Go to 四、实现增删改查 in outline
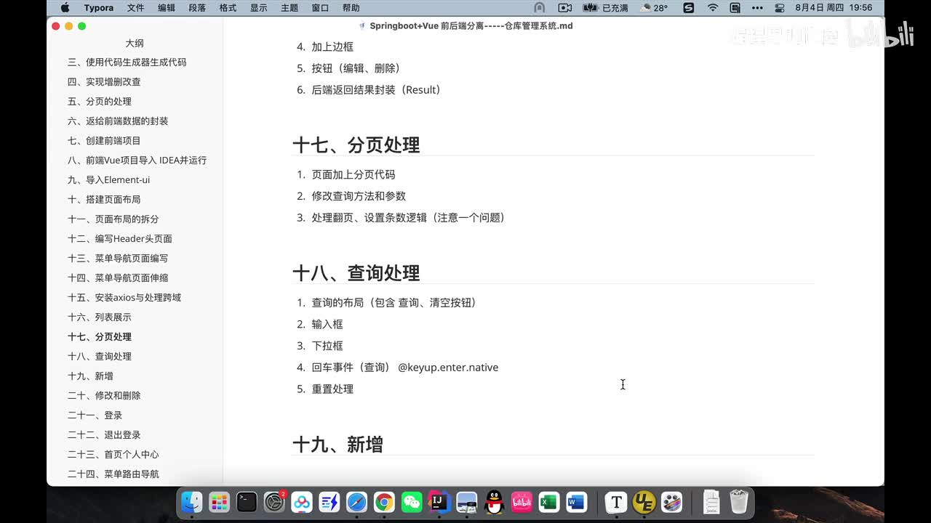 [x=104, y=82]
